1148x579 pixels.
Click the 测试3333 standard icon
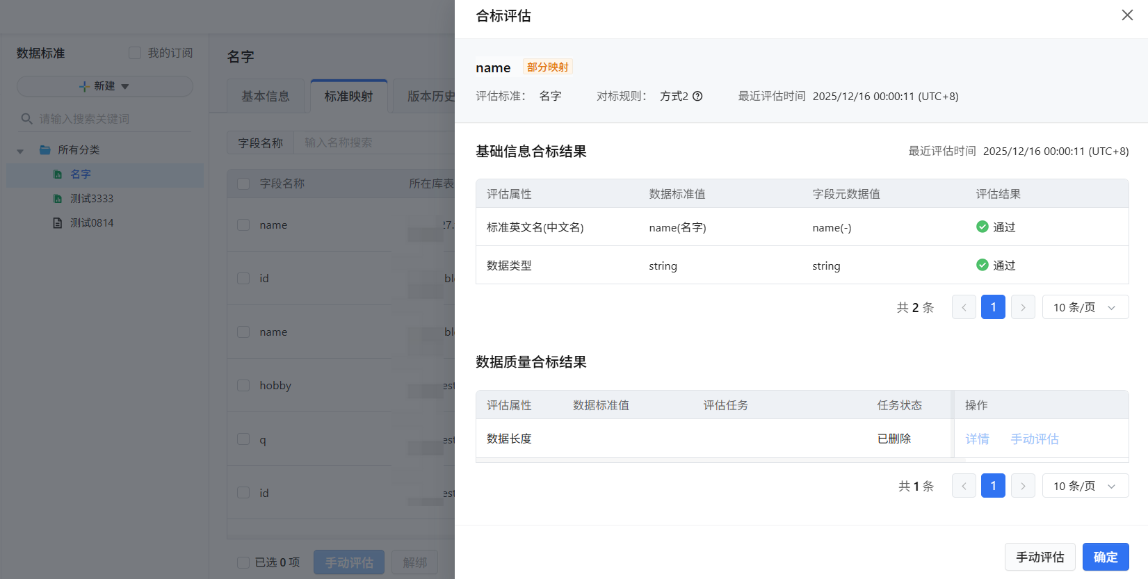(58, 199)
